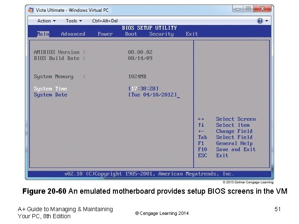Image resolution: width=299 pixels, height=224 pixels.
Task: Click the version value 08.00.02
Action: point(140,52)
